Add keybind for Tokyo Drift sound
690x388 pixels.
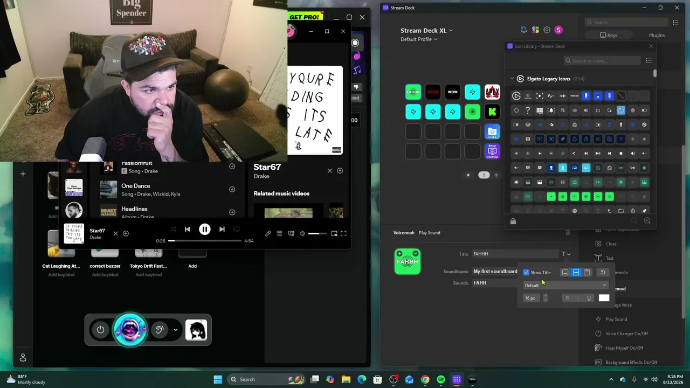pyautogui.click(x=149, y=275)
